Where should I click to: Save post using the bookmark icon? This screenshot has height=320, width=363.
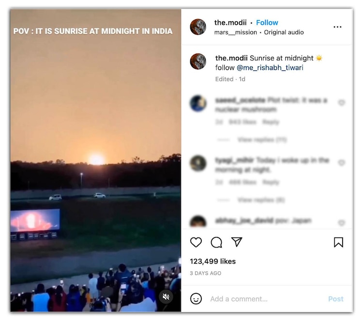[x=338, y=242]
